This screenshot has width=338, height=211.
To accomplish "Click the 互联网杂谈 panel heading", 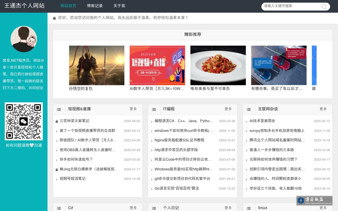I will click(268, 109).
